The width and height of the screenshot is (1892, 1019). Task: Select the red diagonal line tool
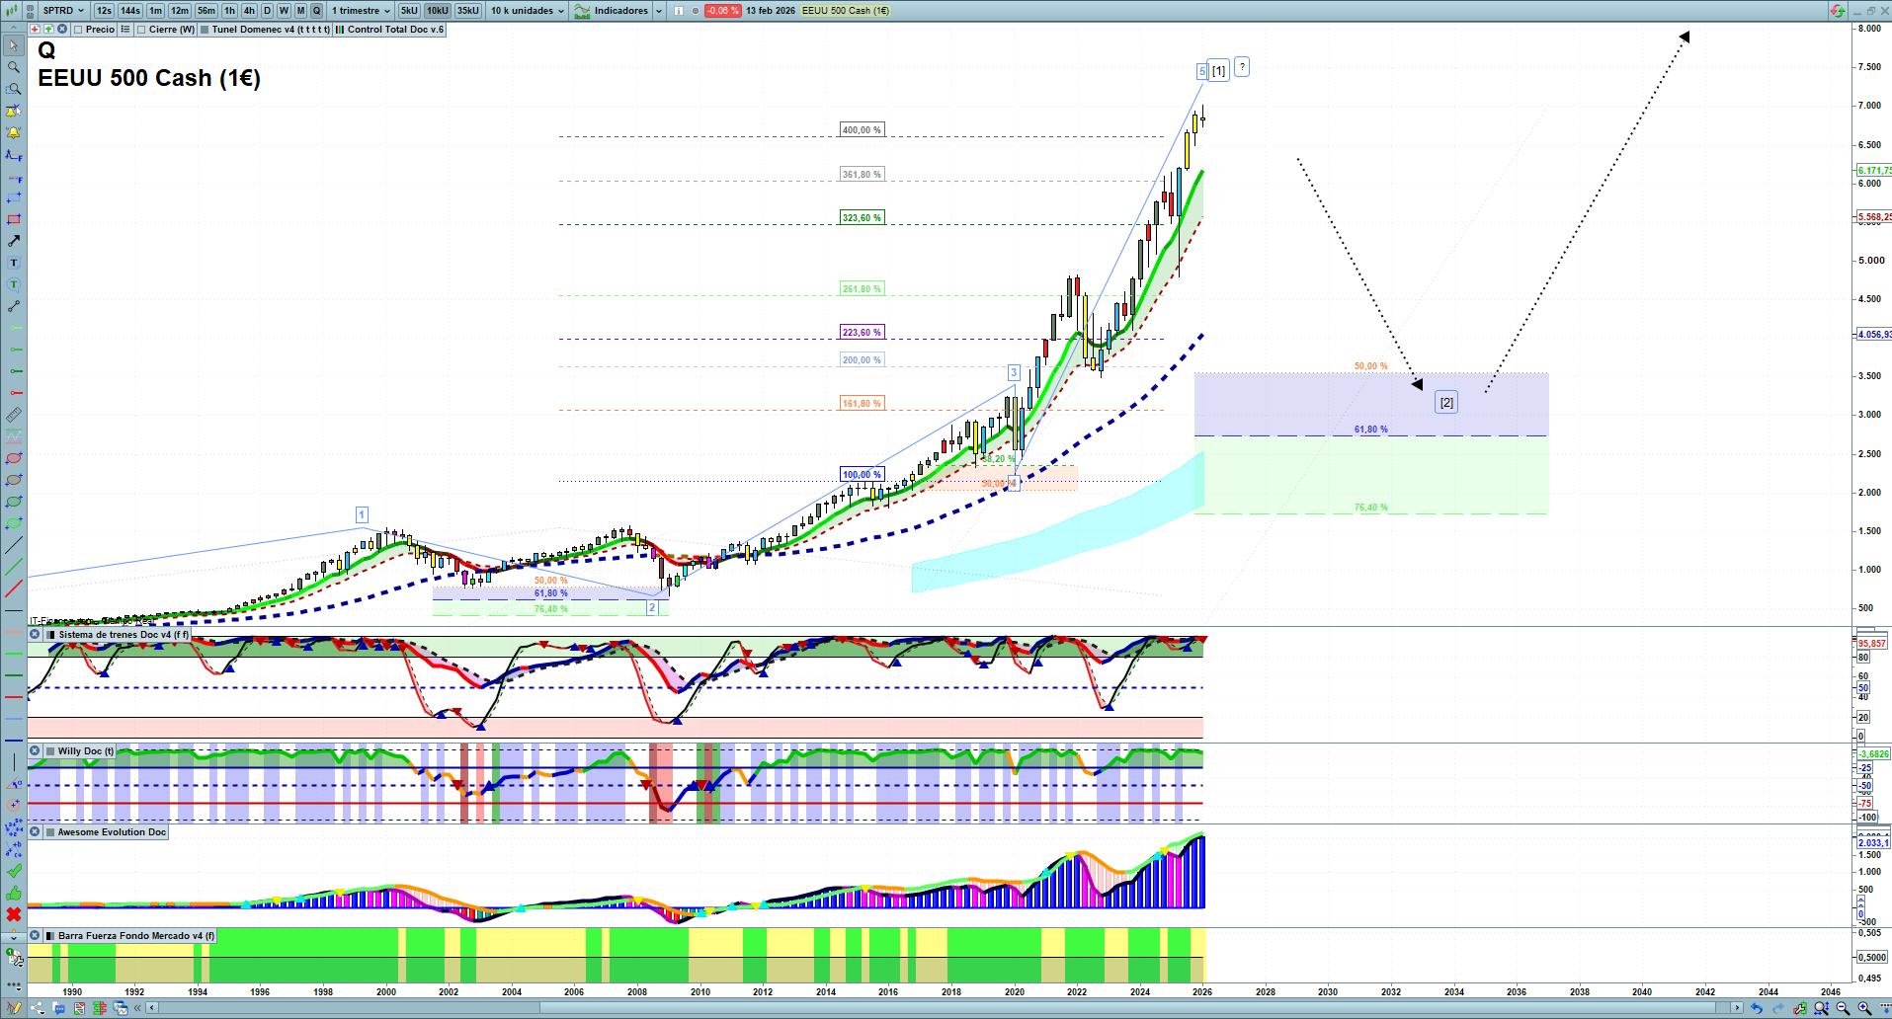pos(14,589)
